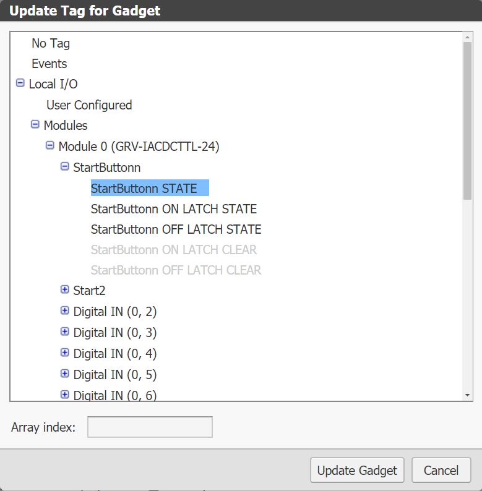Collapse Module 0 (GRV-IACDCTTL-24) node
This screenshot has height=491, width=482.
pos(50,146)
